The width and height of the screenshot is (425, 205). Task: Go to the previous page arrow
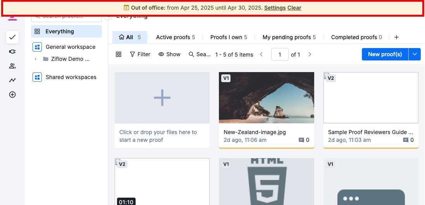click(x=261, y=55)
